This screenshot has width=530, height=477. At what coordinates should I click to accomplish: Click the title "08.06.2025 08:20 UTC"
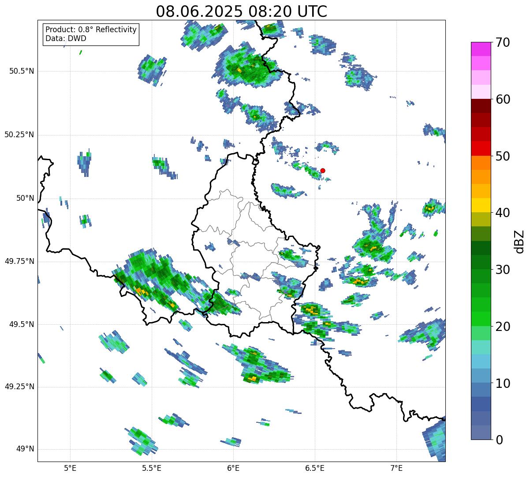(242, 11)
